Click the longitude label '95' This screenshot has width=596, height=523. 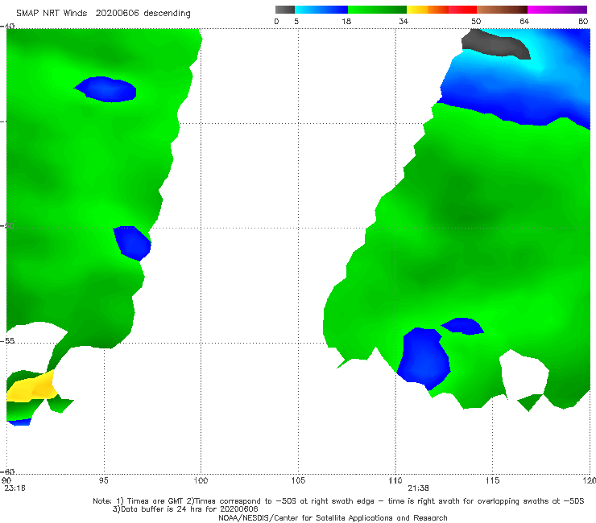click(x=103, y=480)
